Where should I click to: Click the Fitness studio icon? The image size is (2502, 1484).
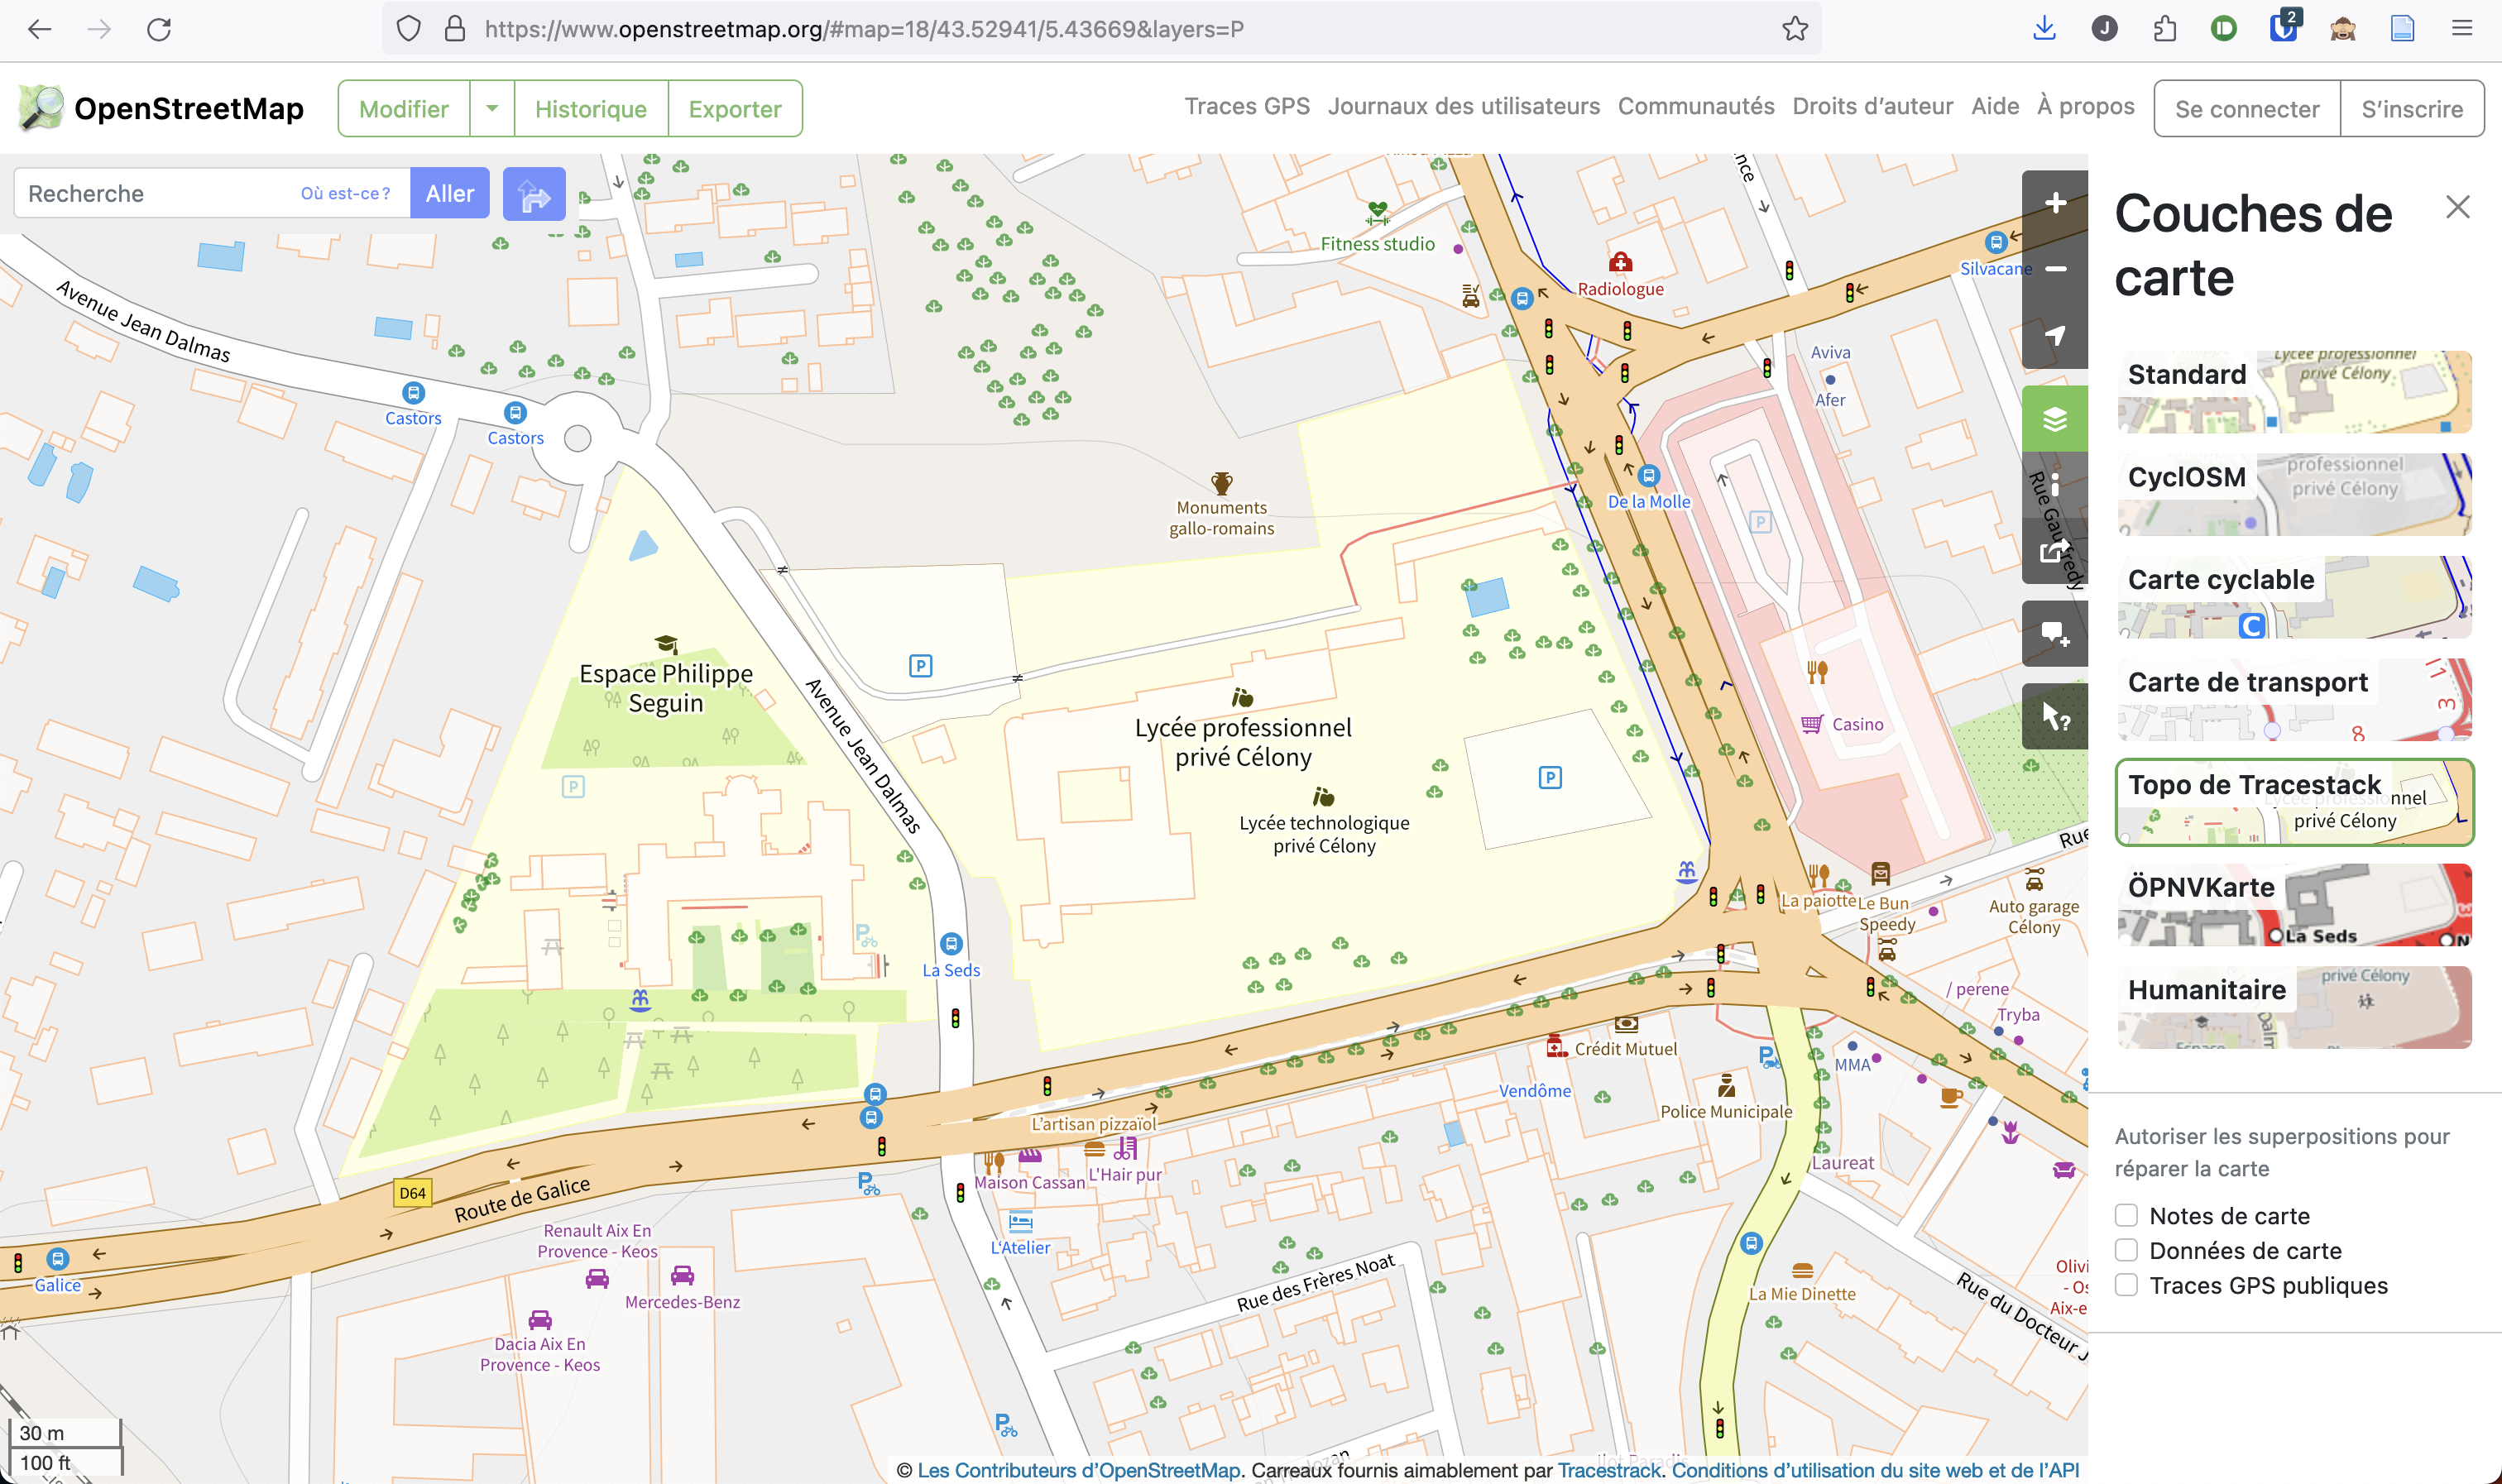(1378, 214)
